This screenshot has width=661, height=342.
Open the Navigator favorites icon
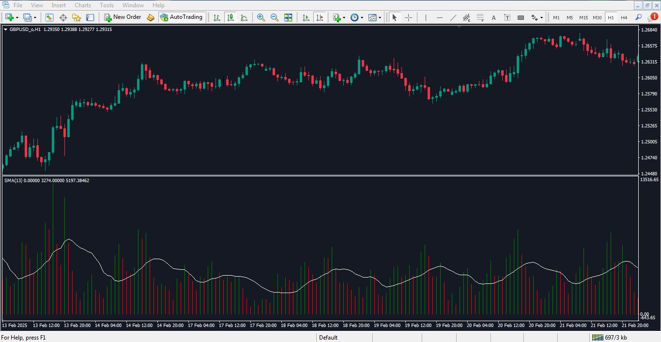click(77, 17)
